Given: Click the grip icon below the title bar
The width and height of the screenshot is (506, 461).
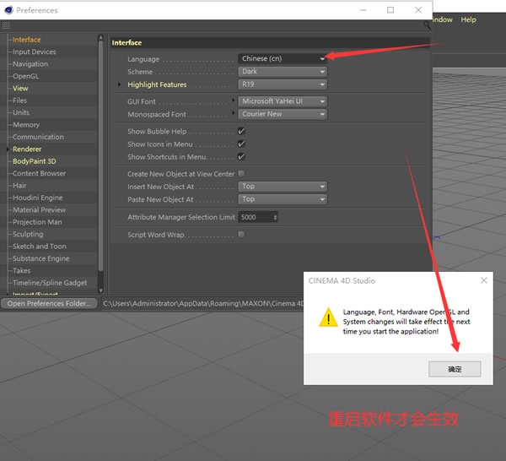Looking at the screenshot, I should pyautogui.click(x=6, y=26).
